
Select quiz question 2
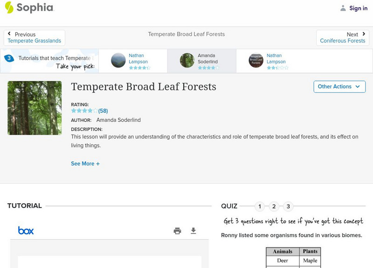tap(274, 206)
